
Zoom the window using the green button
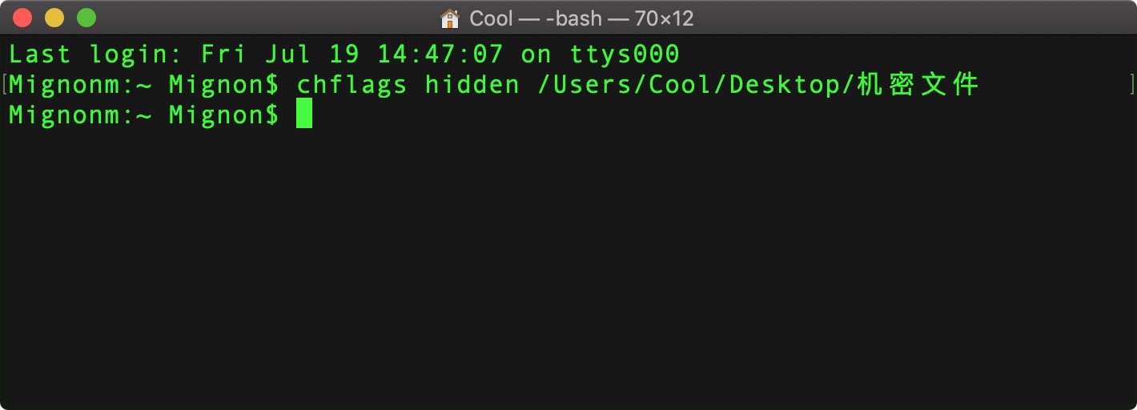[86, 17]
